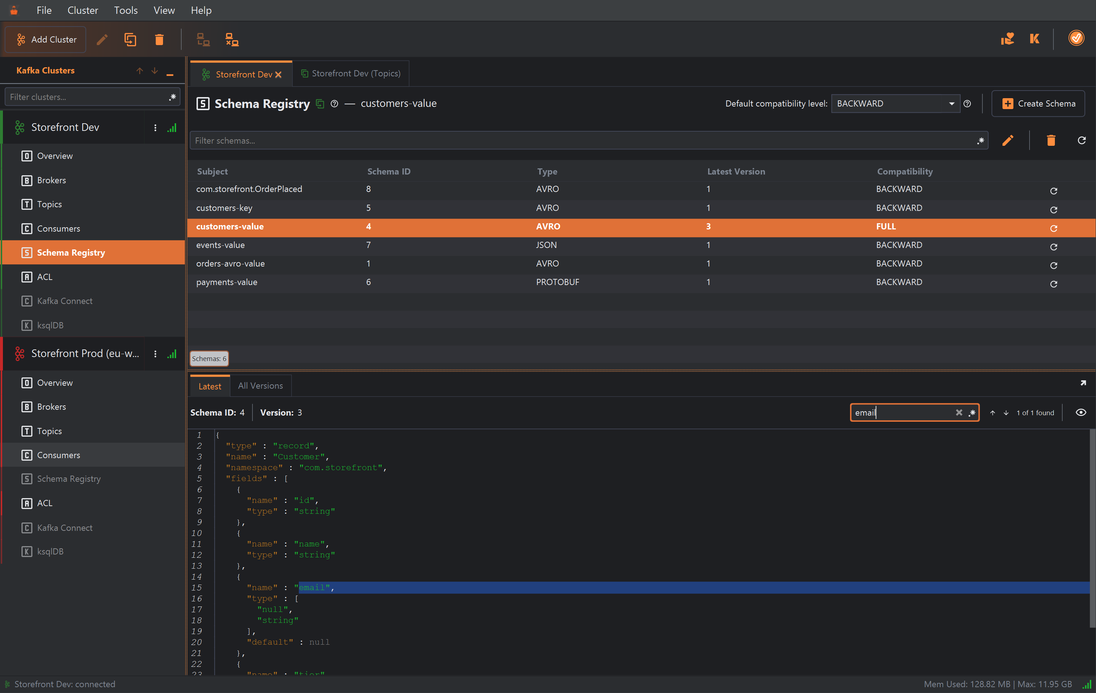Edit selected schema with pencil icon

1008,140
